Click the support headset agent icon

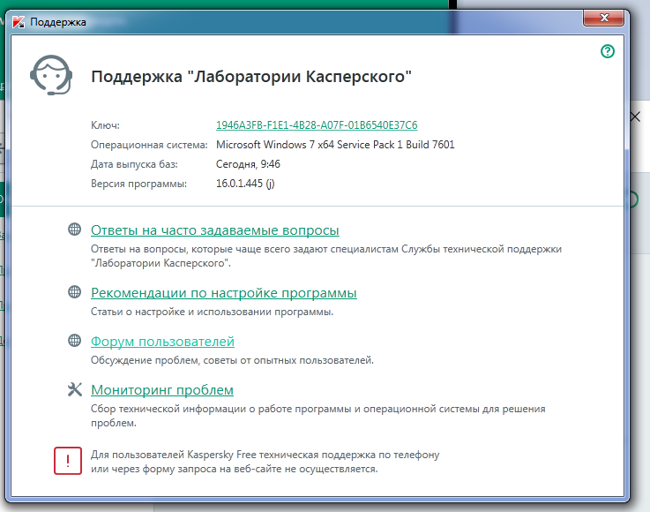coord(51,75)
